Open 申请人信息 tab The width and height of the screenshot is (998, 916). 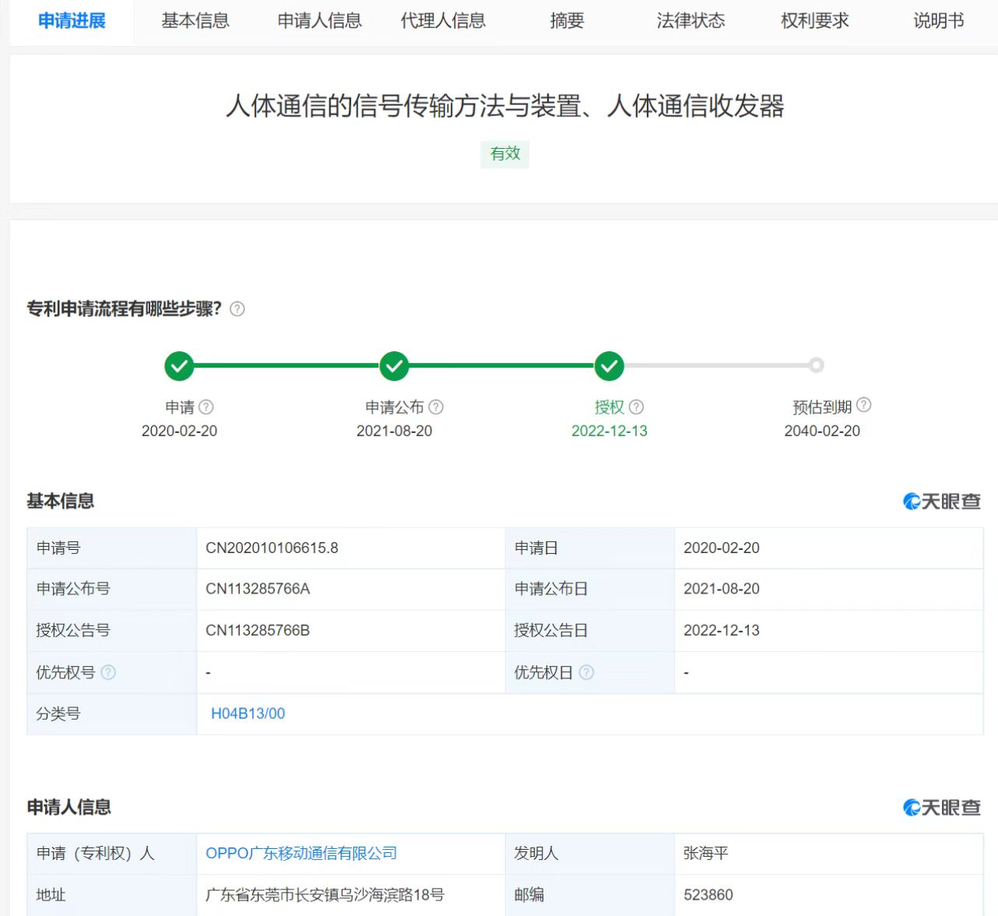click(319, 21)
